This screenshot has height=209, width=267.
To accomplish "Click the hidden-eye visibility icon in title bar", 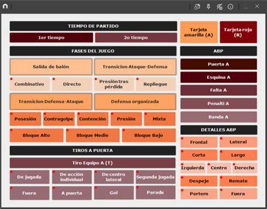I will click(x=220, y=7).
